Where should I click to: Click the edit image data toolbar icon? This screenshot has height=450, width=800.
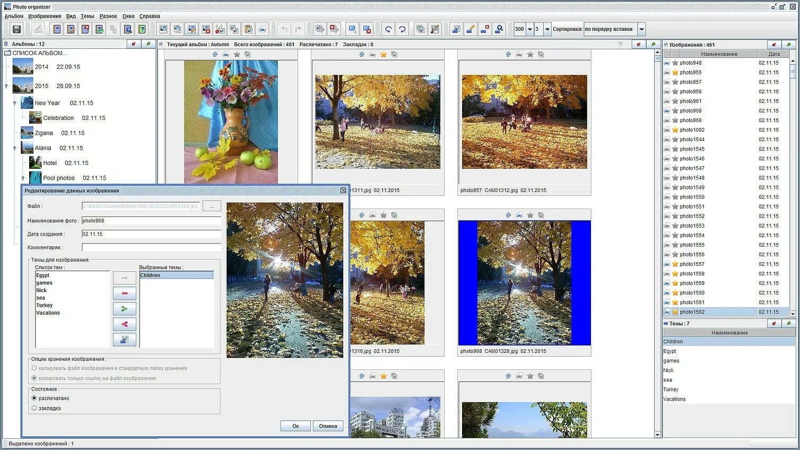[x=192, y=29]
